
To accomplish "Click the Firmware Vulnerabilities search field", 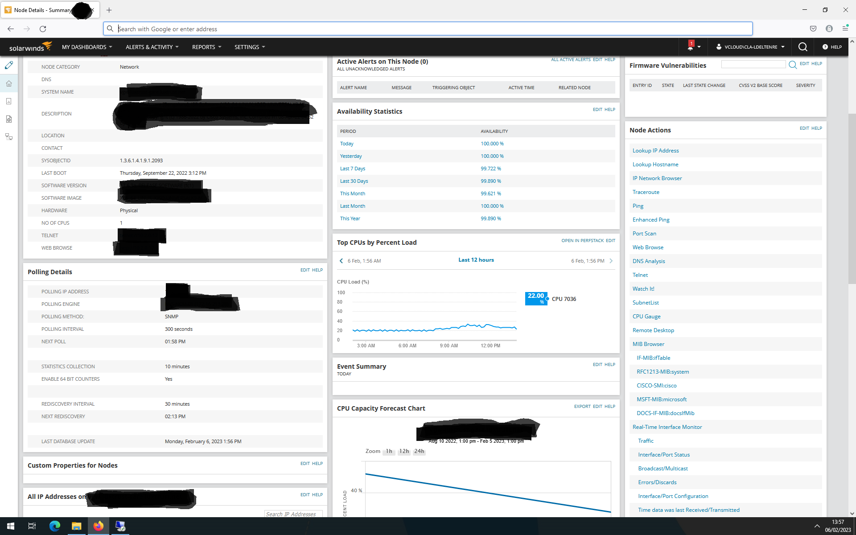I will click(x=753, y=65).
